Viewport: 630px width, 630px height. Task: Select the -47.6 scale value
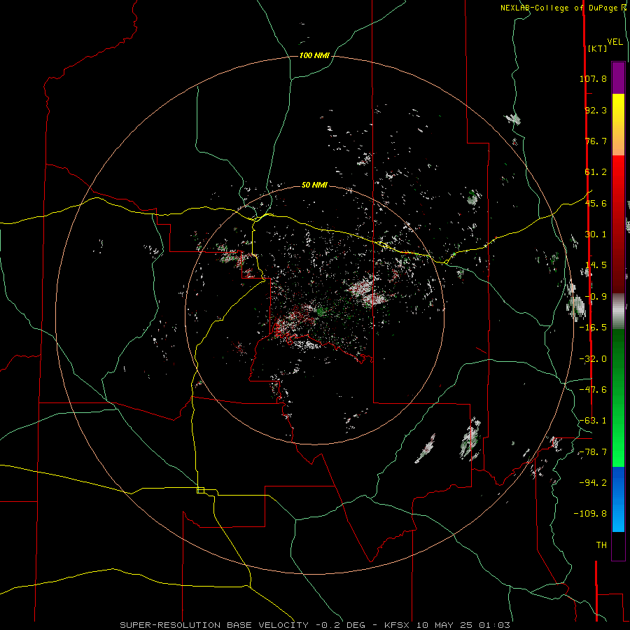point(593,390)
